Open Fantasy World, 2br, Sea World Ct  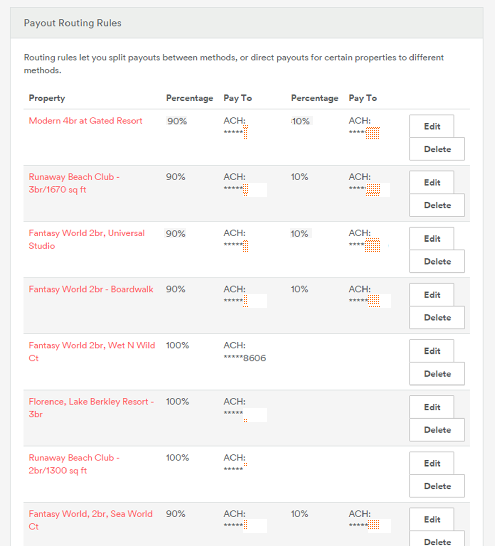coord(90,520)
